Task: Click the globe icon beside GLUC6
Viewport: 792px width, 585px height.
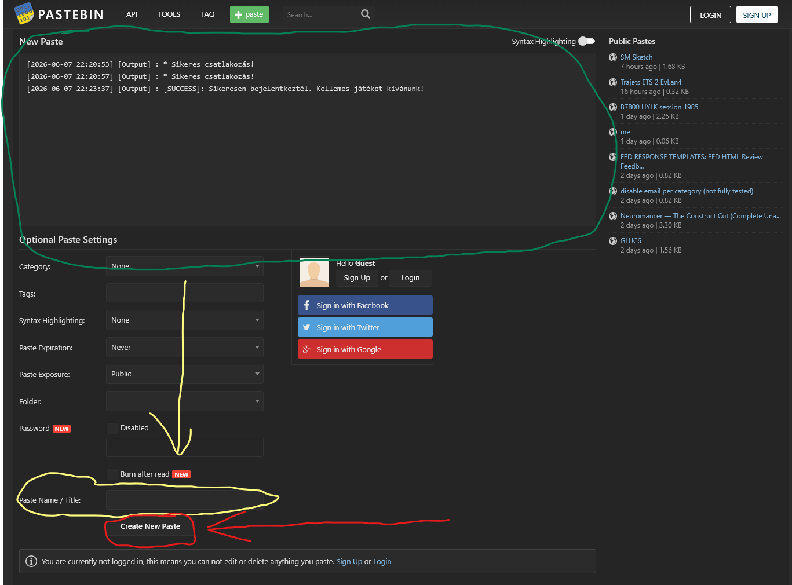Action: coord(613,241)
